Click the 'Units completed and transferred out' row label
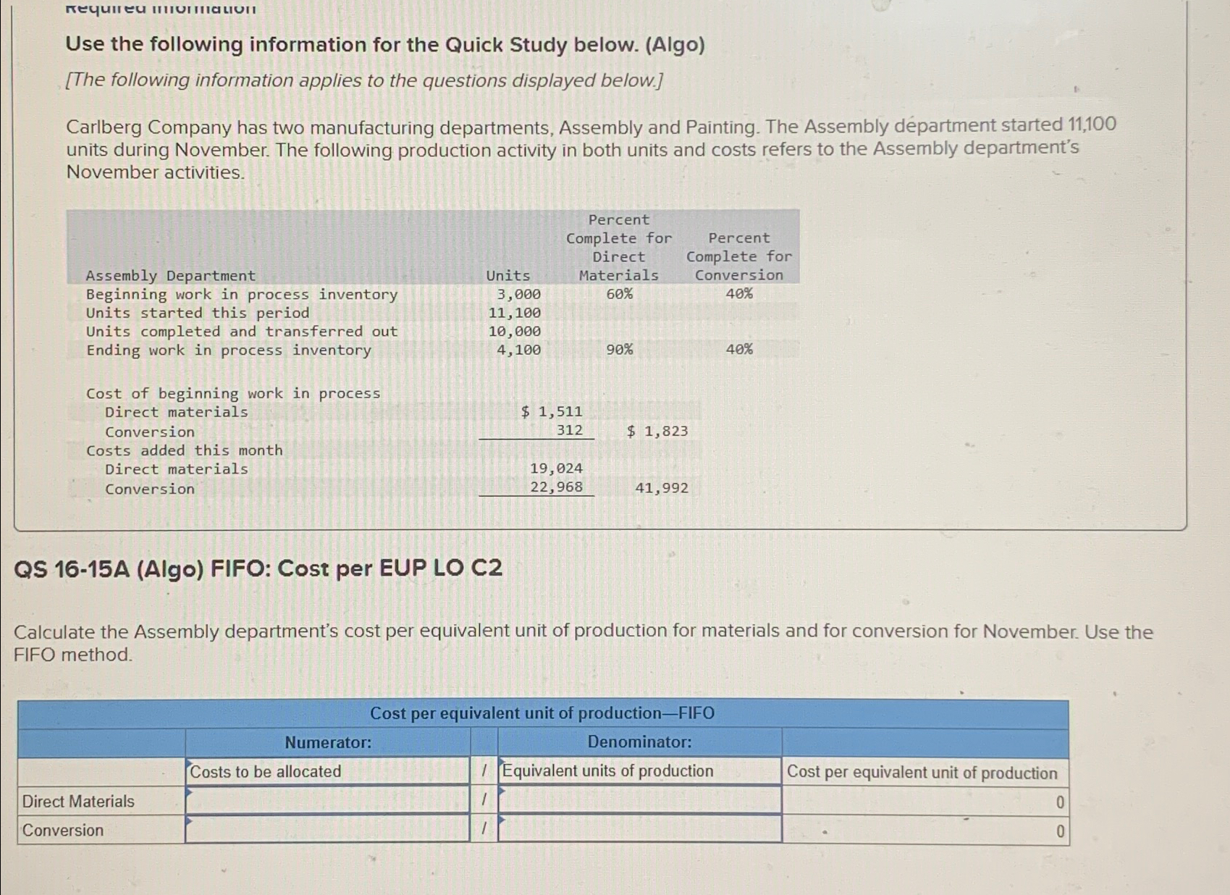 (x=242, y=332)
